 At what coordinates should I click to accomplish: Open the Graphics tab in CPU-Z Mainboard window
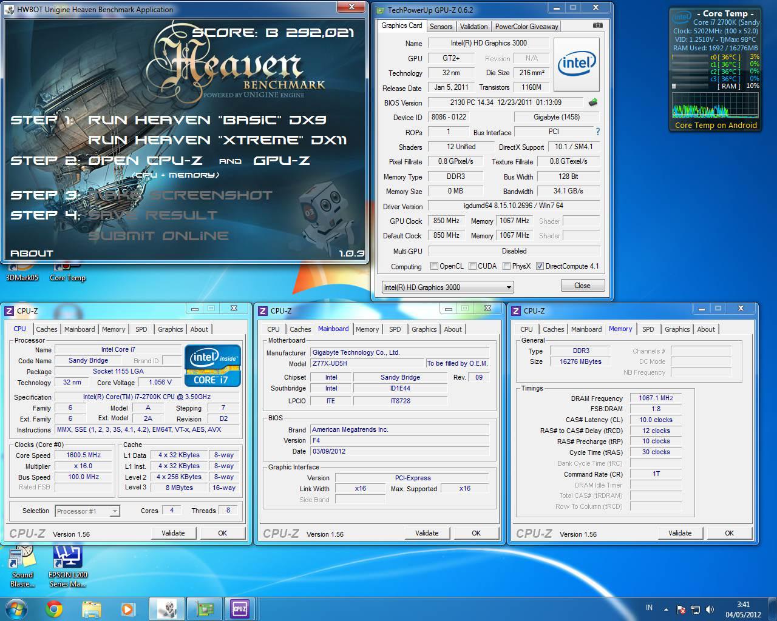[x=424, y=329]
